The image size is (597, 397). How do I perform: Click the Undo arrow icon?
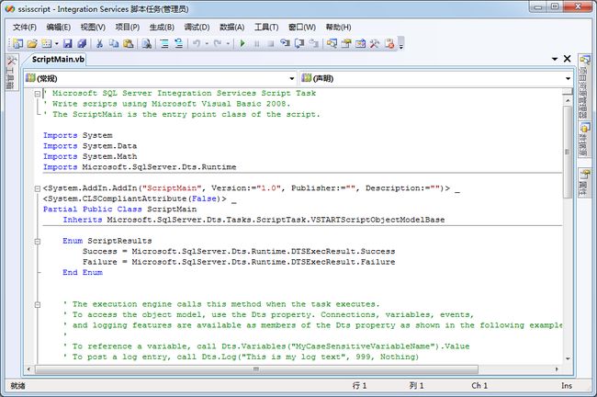(x=197, y=44)
